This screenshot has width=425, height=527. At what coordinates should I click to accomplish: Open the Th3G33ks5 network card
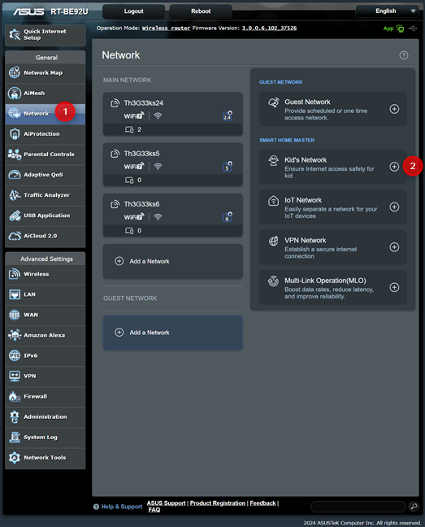point(172,164)
